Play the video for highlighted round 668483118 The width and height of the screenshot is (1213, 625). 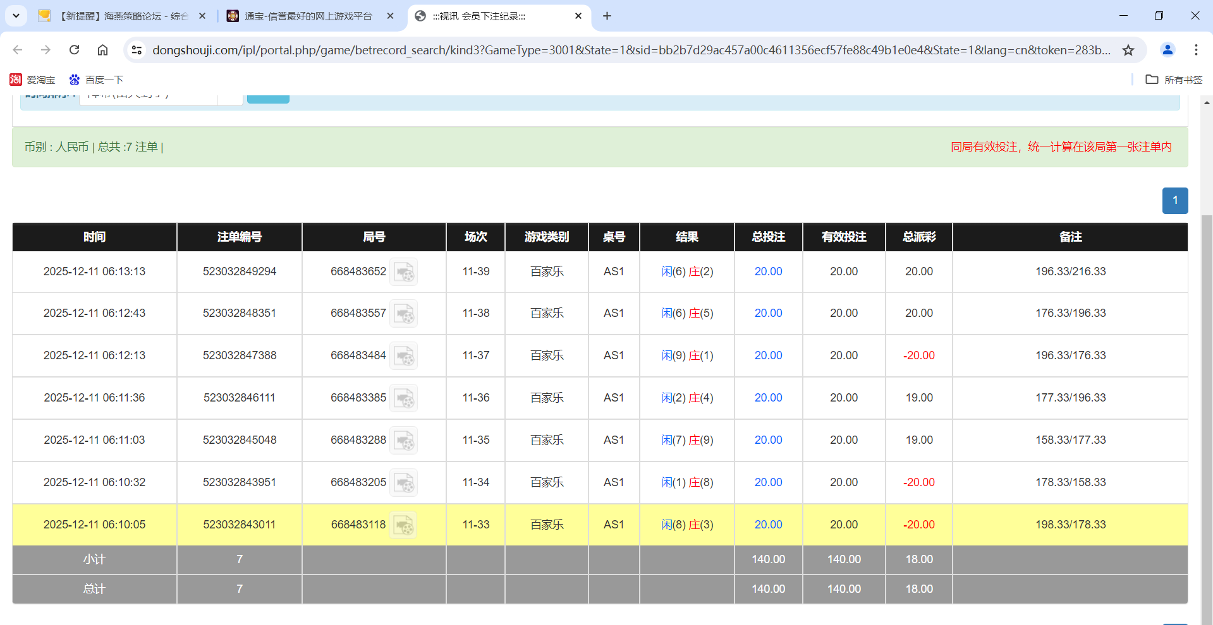pos(405,525)
